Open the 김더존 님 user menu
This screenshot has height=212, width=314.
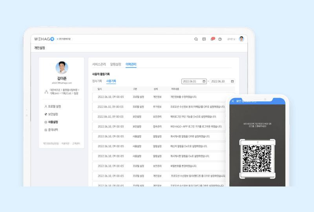232,39
